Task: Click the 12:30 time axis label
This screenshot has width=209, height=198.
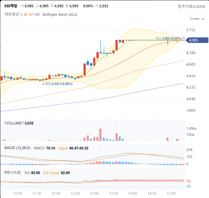Action: (75, 193)
